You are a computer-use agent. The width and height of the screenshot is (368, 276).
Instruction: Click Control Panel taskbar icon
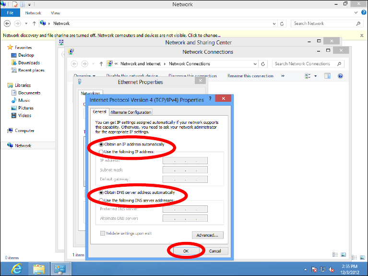(60, 269)
